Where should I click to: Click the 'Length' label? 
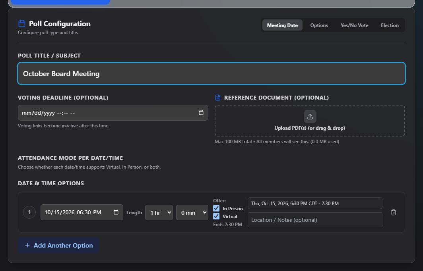pos(134,212)
